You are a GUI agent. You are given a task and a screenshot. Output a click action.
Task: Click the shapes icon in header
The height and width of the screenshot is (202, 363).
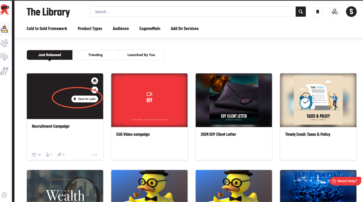(335, 12)
